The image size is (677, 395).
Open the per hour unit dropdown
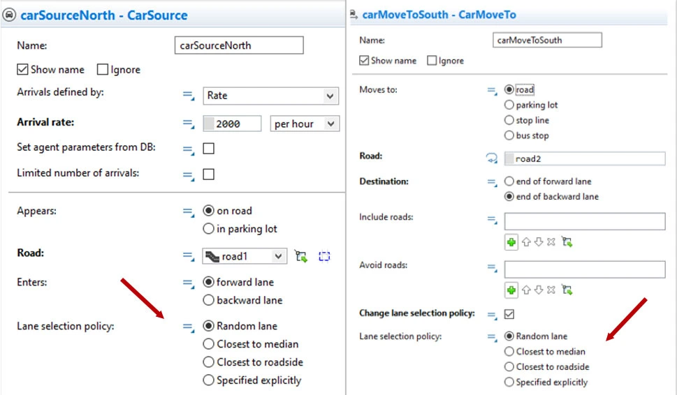click(x=305, y=124)
